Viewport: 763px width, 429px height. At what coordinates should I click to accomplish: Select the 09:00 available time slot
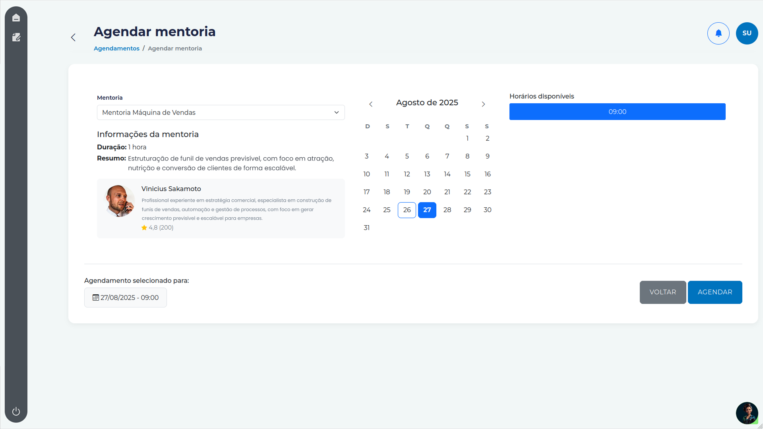pos(617,112)
